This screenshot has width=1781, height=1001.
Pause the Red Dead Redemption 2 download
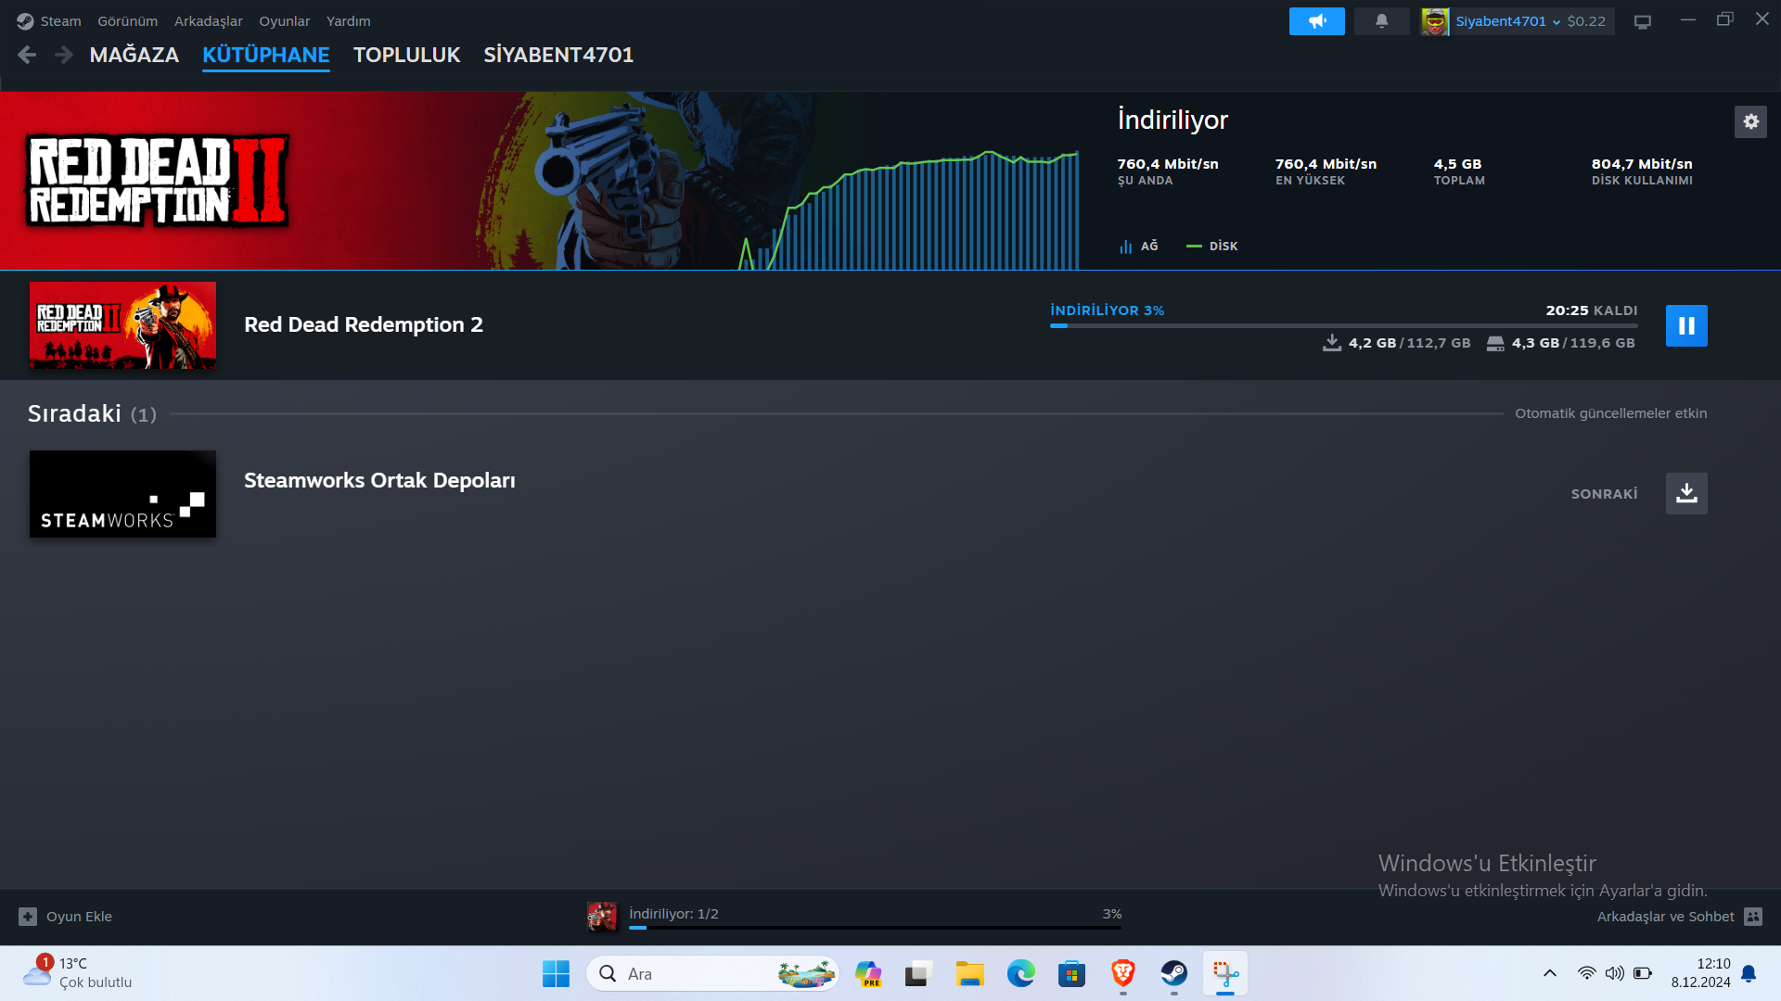point(1685,325)
